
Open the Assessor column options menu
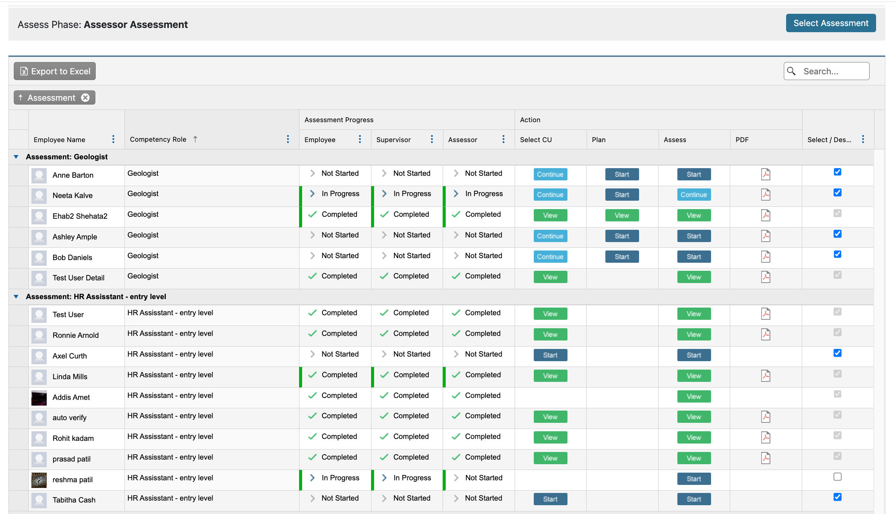click(x=504, y=139)
